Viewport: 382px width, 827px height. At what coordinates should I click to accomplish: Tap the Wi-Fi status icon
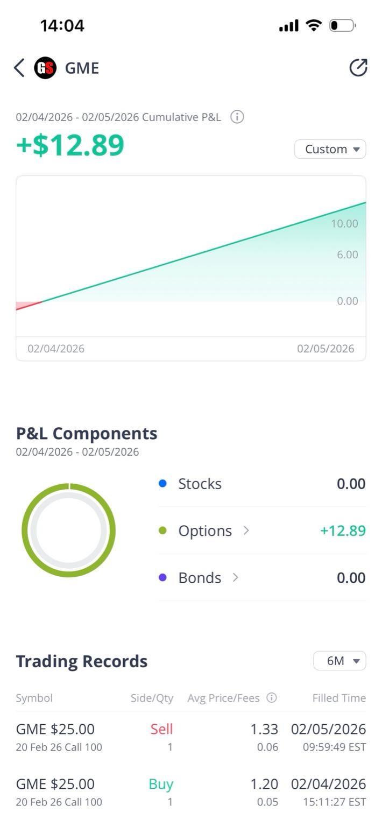pyautogui.click(x=313, y=25)
